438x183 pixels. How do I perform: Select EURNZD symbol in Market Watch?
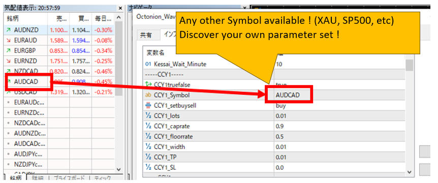[25, 61]
